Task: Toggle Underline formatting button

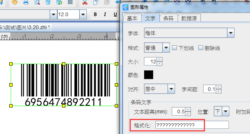Action: coord(115,14)
